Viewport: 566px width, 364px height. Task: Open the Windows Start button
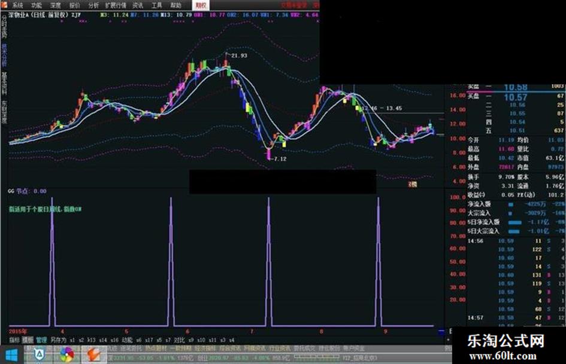click(x=11, y=356)
